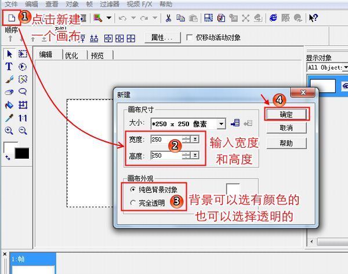Select the 1:帧 frame thumbnail
Screen dimensions: 348x274
pos(33,264)
